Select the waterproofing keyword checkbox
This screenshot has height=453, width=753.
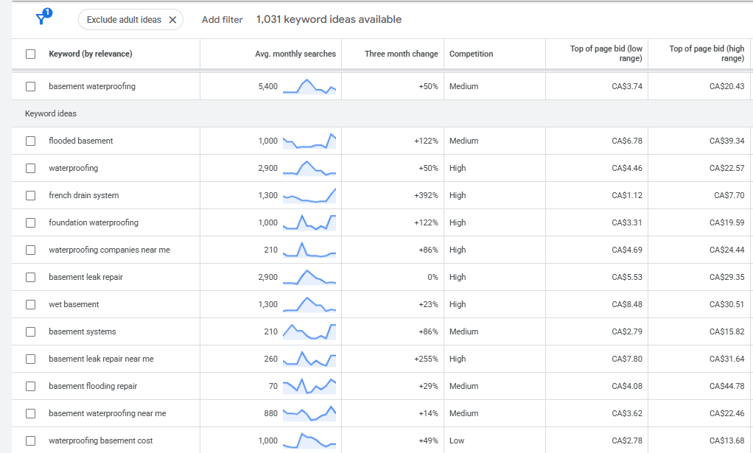click(x=30, y=168)
